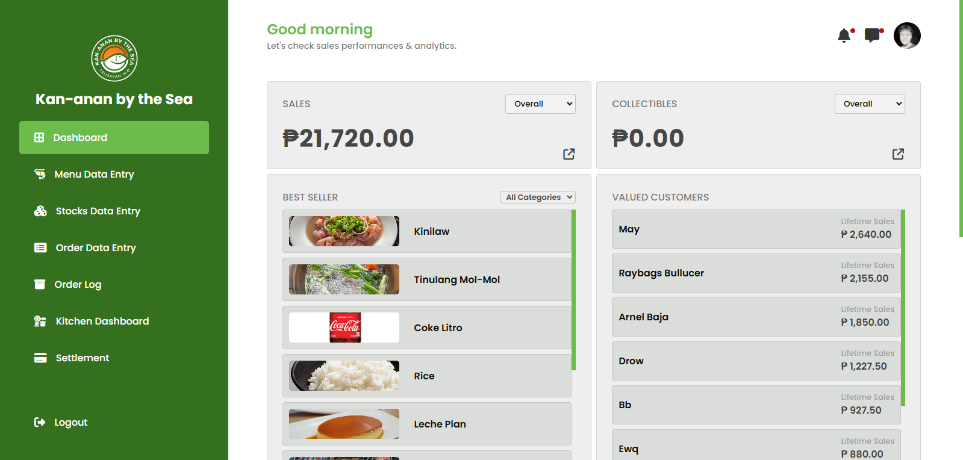The image size is (963, 460).
Task: Click the user profile avatar
Action: (x=907, y=36)
